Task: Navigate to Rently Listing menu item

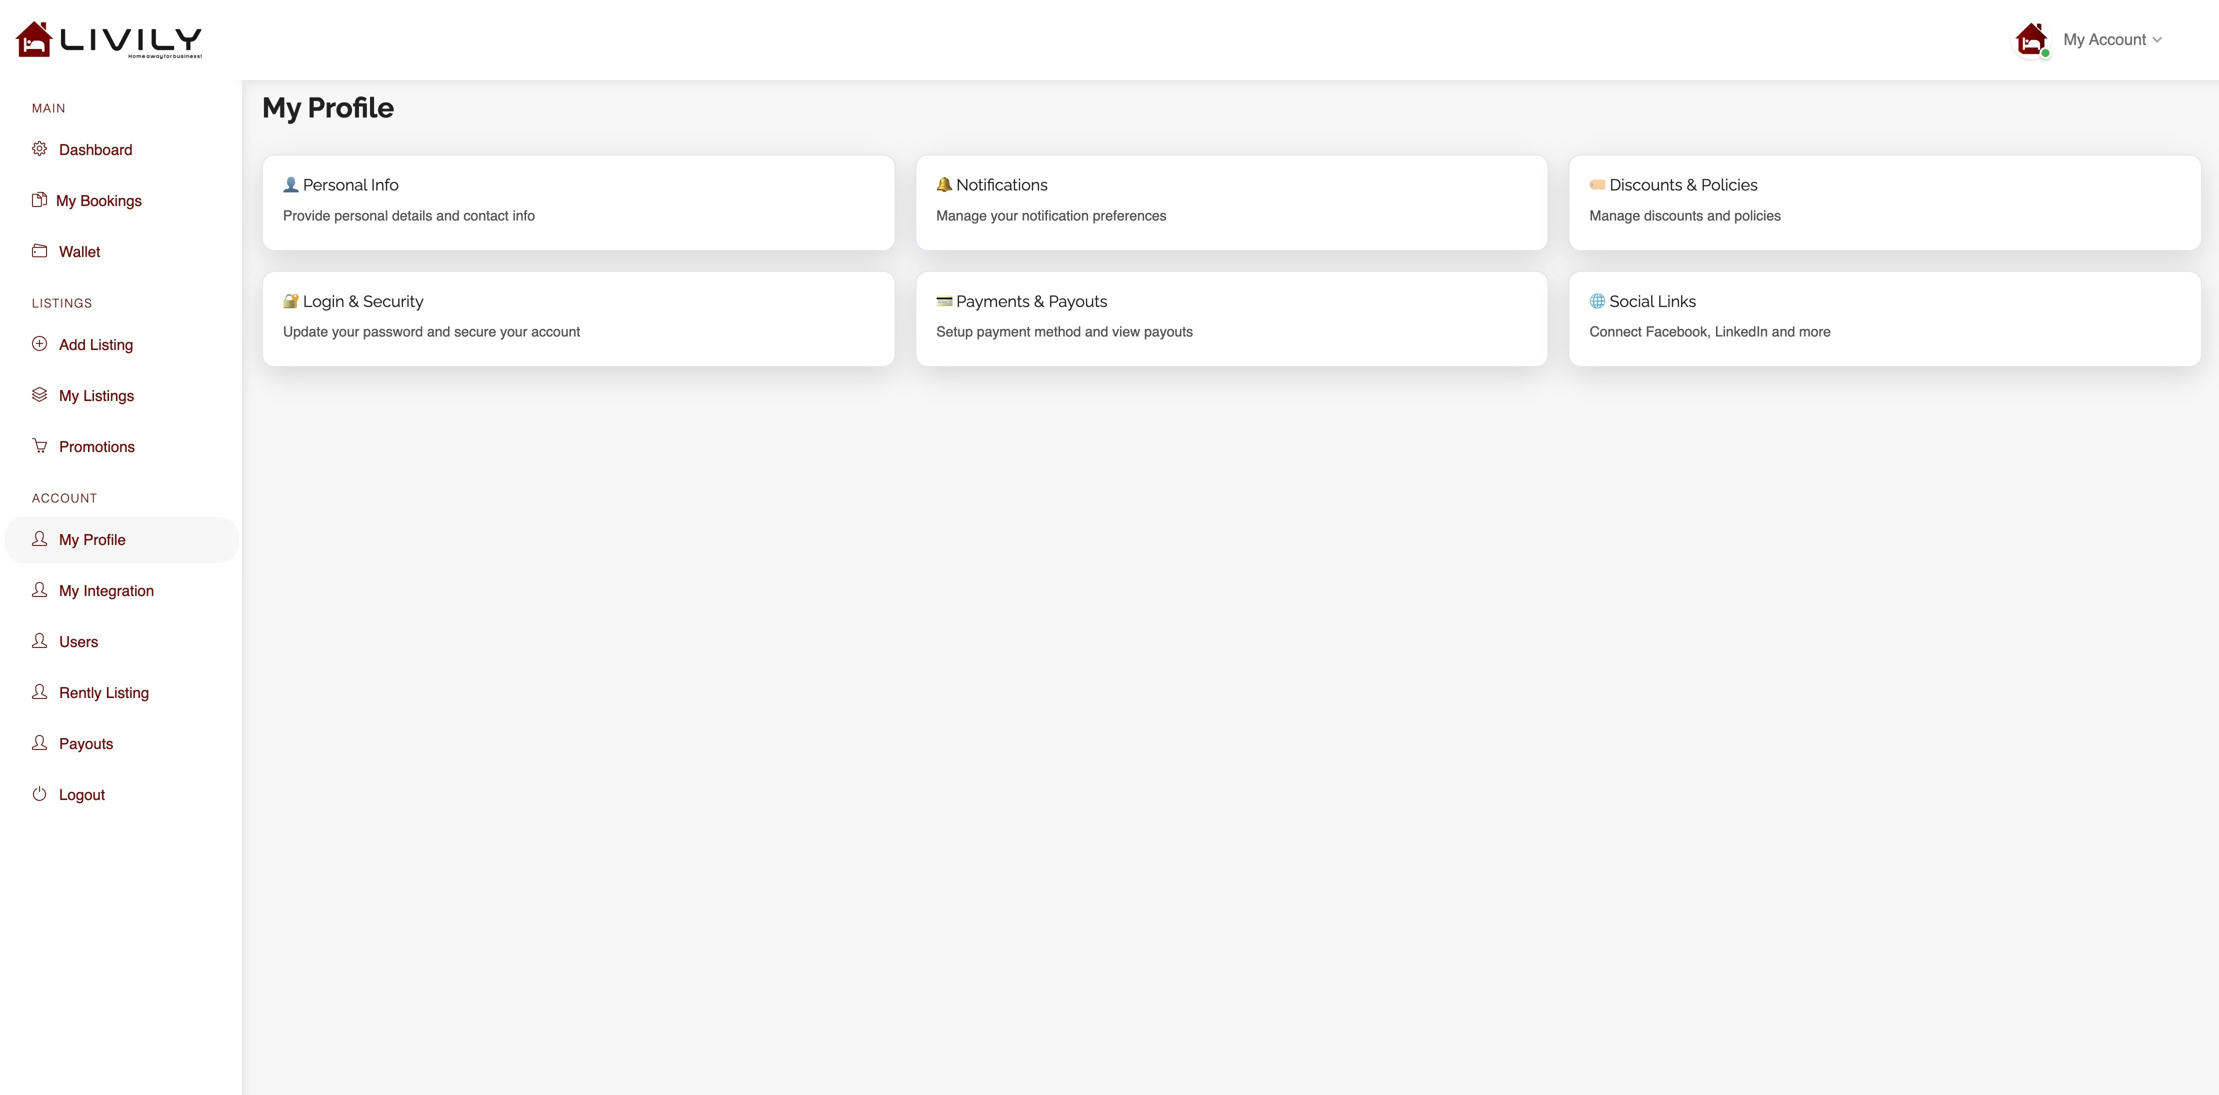Action: click(103, 692)
